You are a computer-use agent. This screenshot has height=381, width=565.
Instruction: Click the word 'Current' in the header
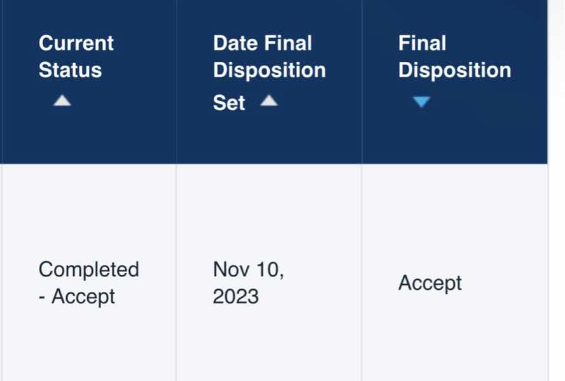click(76, 43)
